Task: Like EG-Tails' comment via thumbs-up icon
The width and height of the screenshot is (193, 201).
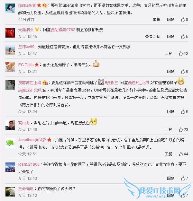Action: tap(183, 72)
